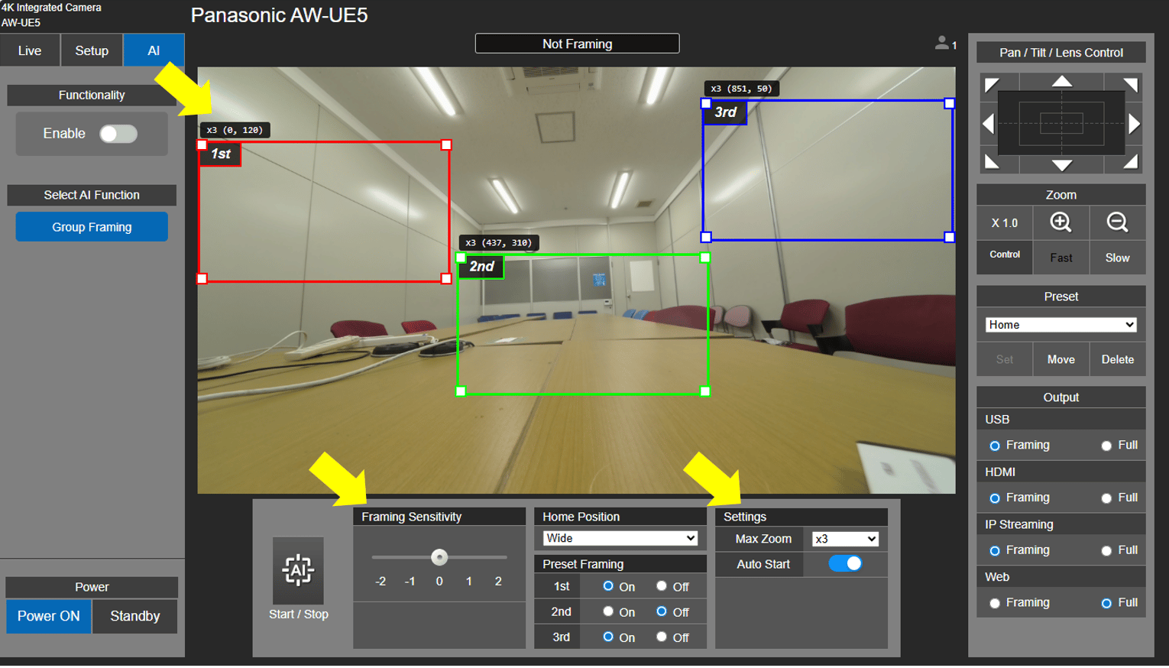This screenshot has height=668, width=1169.
Task: Select Full for IP Streaming output
Action: coord(1106,550)
